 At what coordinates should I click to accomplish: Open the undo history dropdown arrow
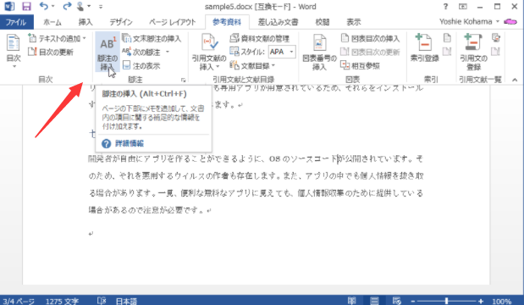click(x=52, y=7)
